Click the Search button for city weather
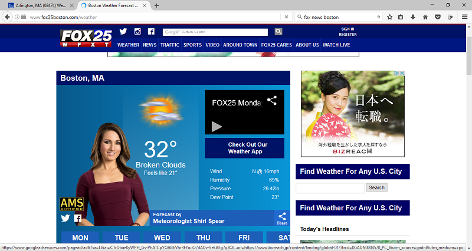Viewport: 472px width, 251px height. click(x=376, y=187)
